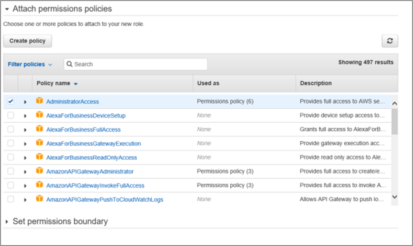Sort by the Used as column header
Viewport: 413px width, 246px height.
click(208, 84)
